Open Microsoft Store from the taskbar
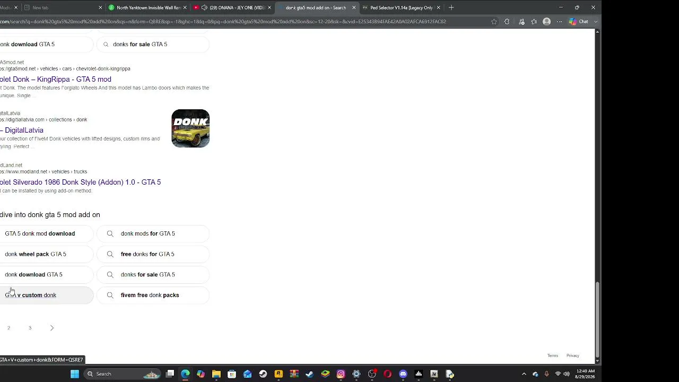679x382 pixels. 232,374
